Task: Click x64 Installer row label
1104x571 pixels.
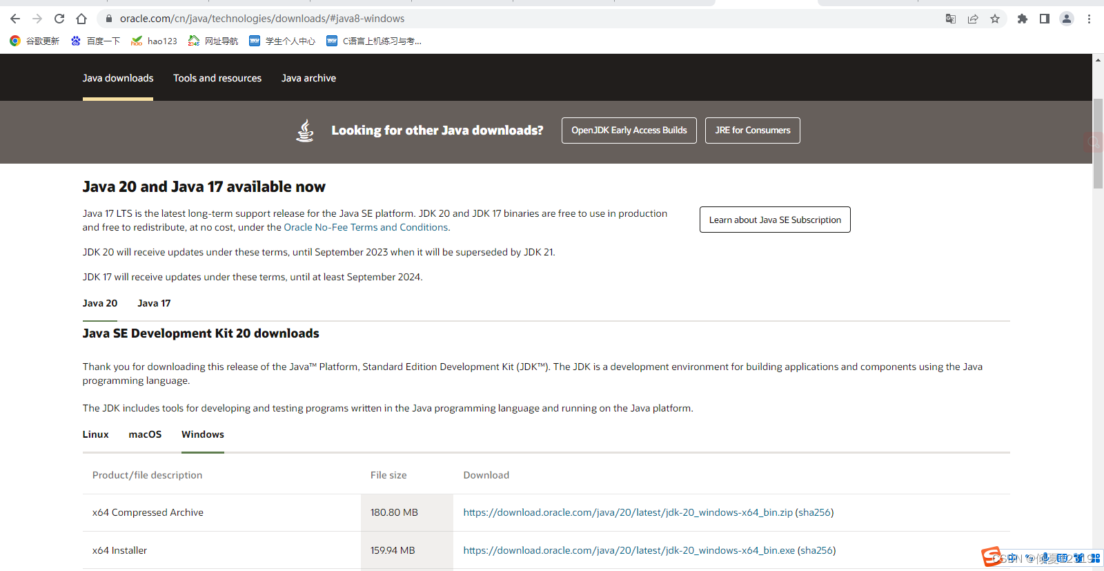Action: click(x=119, y=550)
